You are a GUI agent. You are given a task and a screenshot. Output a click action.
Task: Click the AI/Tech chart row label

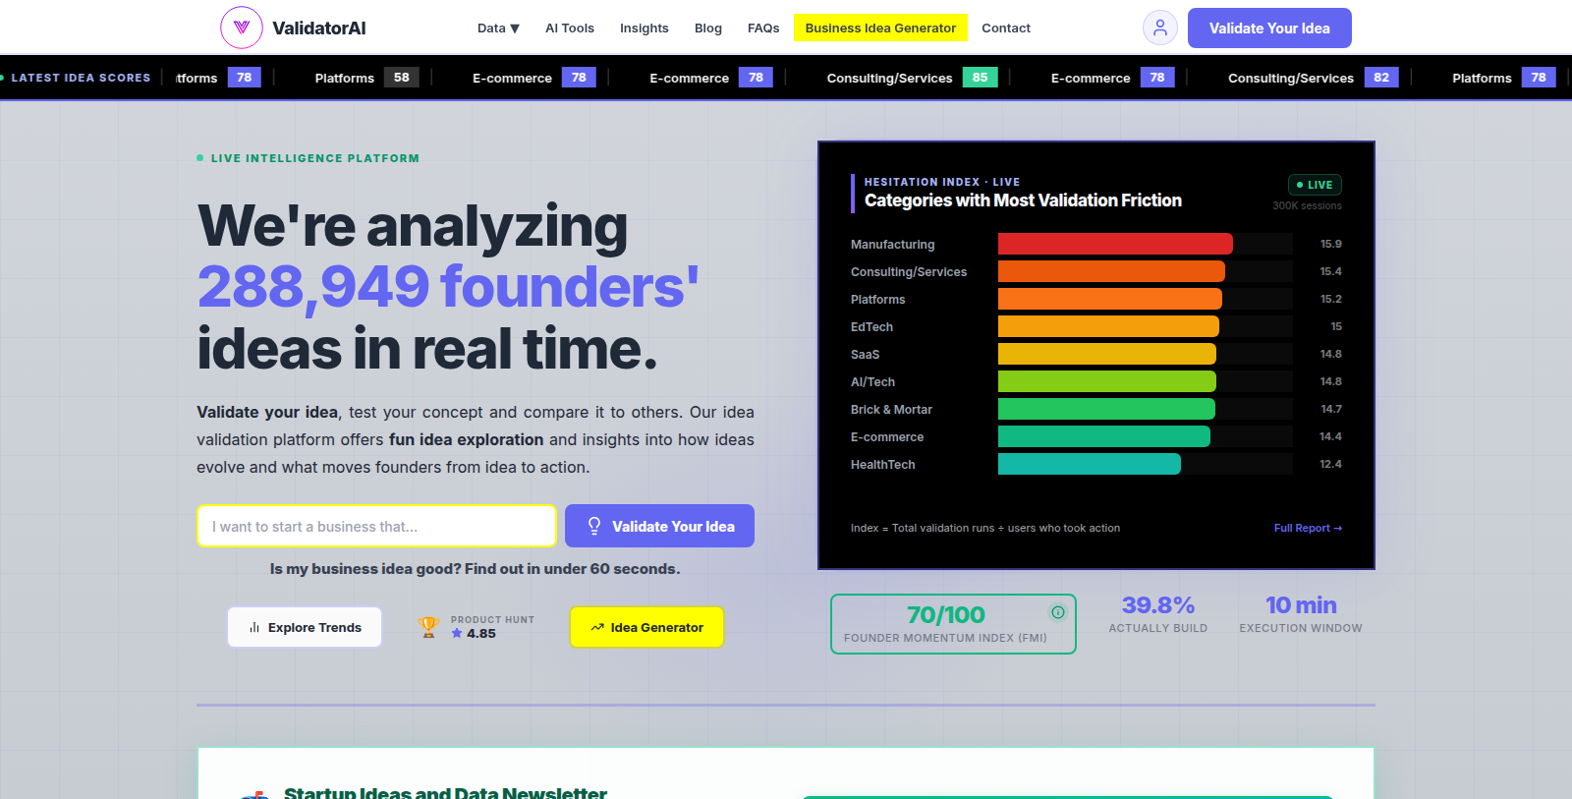coord(873,382)
